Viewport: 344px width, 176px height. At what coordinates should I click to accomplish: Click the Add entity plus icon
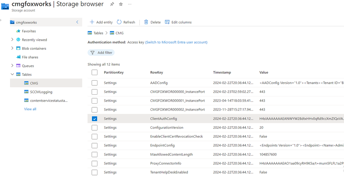(92, 22)
